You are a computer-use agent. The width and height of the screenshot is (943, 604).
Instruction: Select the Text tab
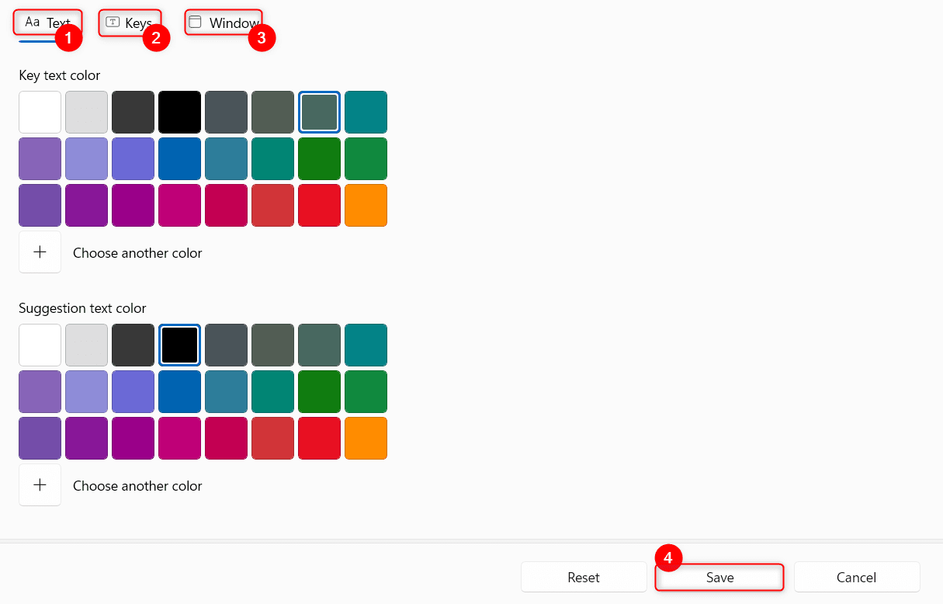(48, 23)
